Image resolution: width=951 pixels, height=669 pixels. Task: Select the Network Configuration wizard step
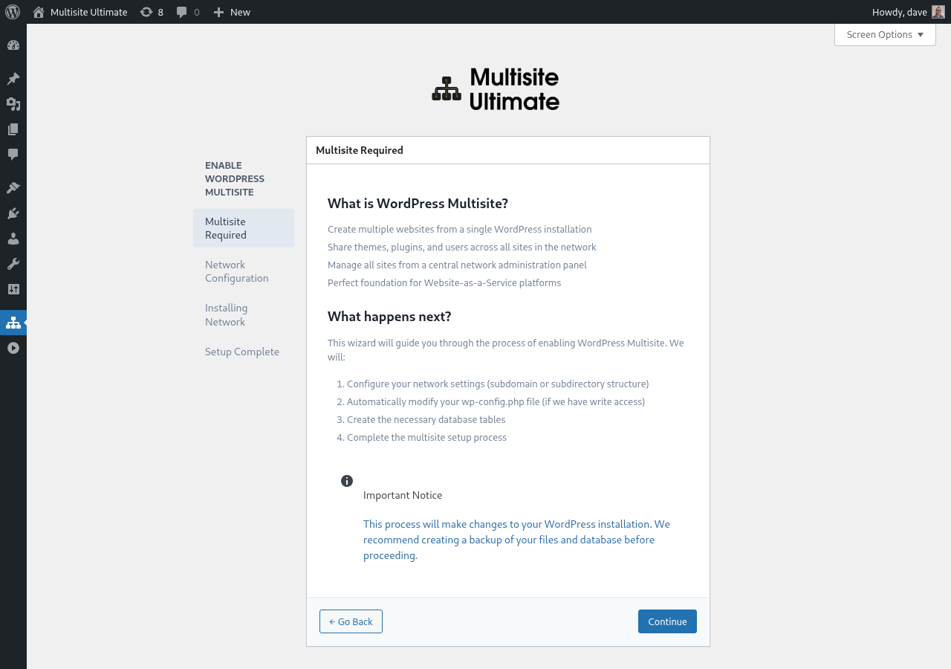(x=244, y=271)
